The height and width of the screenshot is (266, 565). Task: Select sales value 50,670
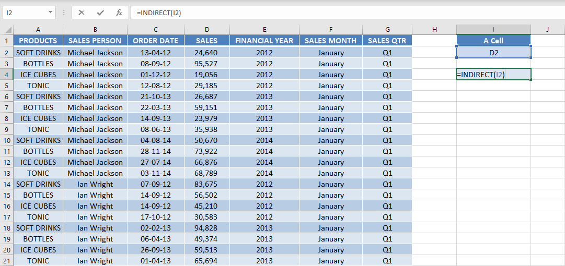coord(207,140)
